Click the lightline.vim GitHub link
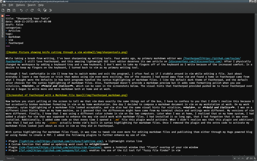This screenshot has width=257, height=161. pyautogui.click(x=61, y=141)
